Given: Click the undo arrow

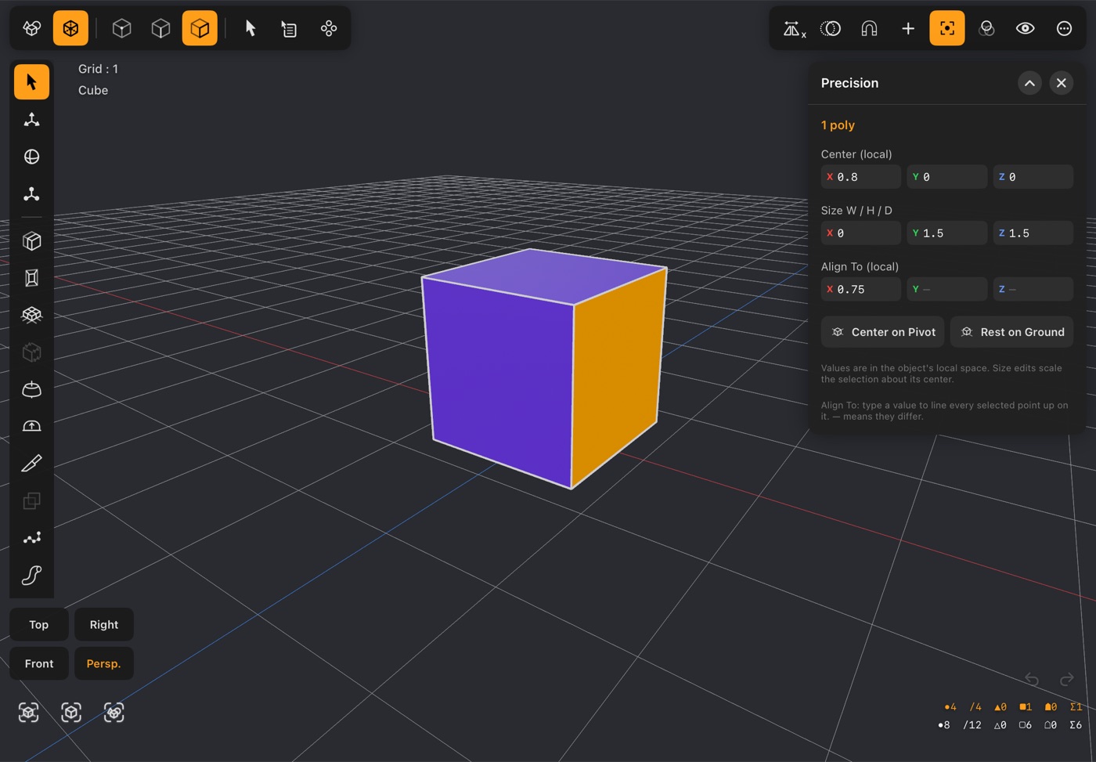Looking at the screenshot, I should coord(1032,679).
